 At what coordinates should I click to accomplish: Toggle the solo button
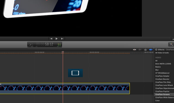[145, 50]
